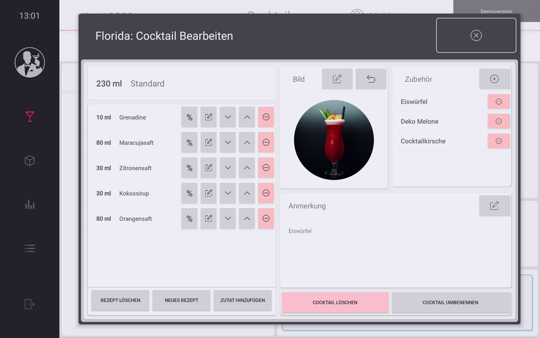Image resolution: width=540 pixels, height=338 pixels.
Task: Edit the cocktail image
Action: [x=337, y=79]
